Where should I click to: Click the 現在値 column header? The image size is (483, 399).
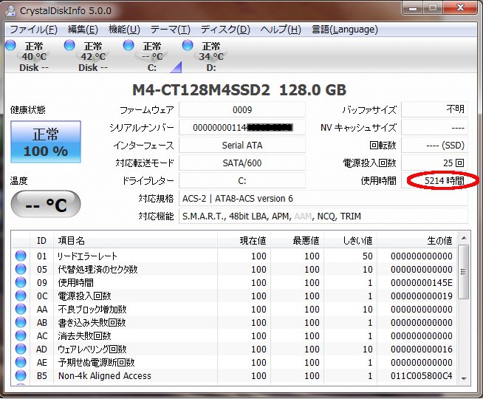coord(244,240)
